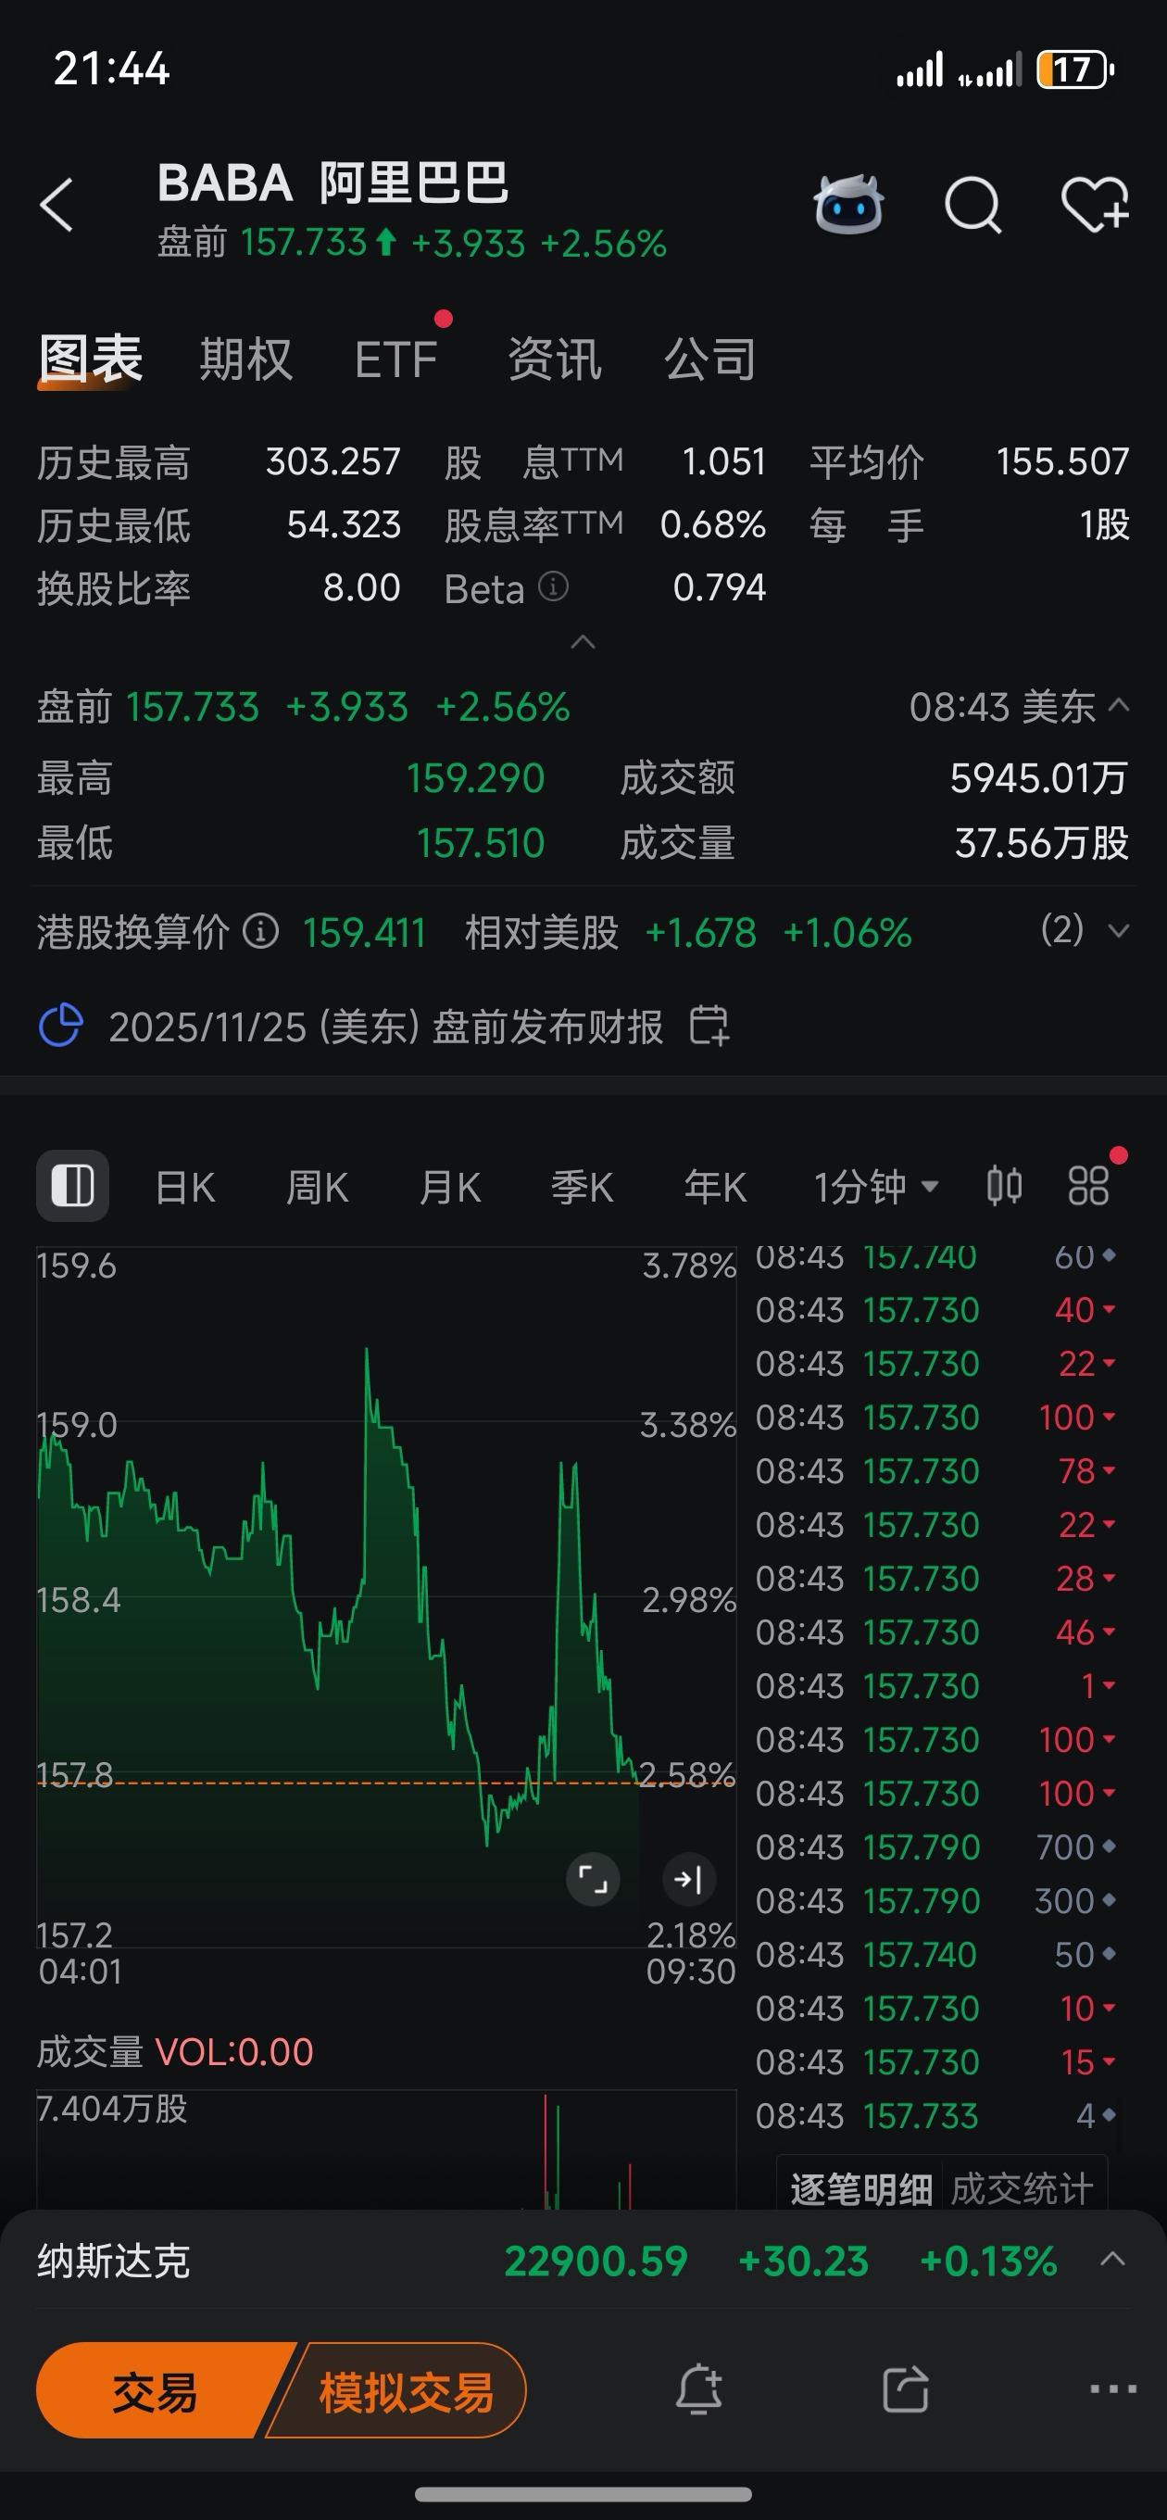Open the price alert bell icon
1167x2520 pixels.
698,2389
